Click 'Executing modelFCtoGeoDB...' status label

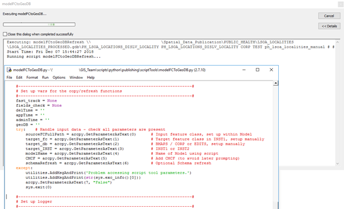(x=25, y=14)
